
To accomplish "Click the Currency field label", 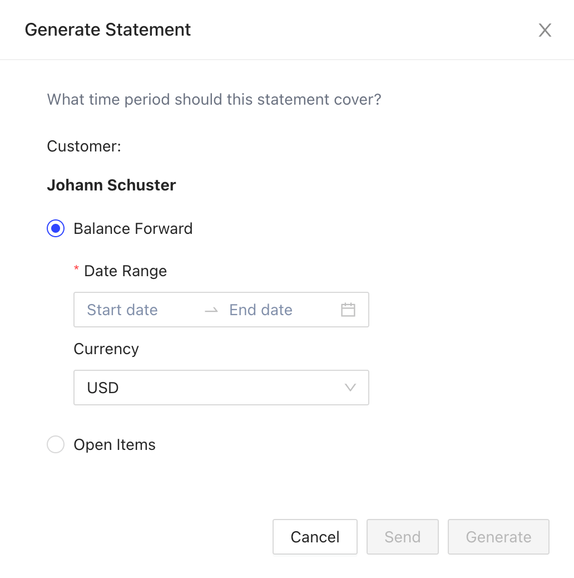I will pos(106,349).
